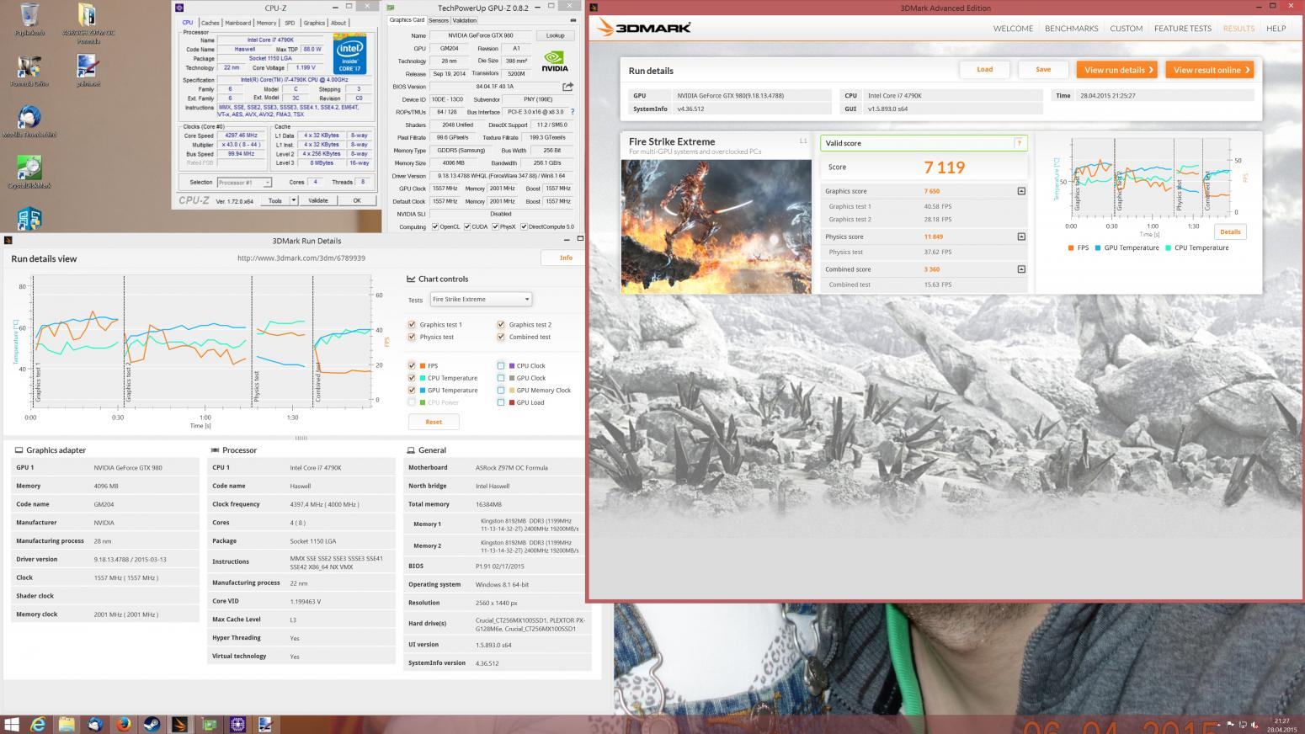The width and height of the screenshot is (1305, 734).
Task: Toggle the CPU Temperature series checkbox
Action: [x=412, y=378]
